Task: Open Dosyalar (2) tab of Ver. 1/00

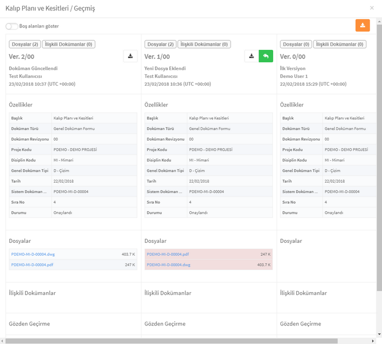Action: (x=160, y=44)
